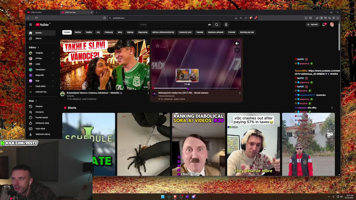Image resolution: width=356 pixels, height=200 pixels.
Task: Open message options next to xdpepan chat
Action: [332, 108]
